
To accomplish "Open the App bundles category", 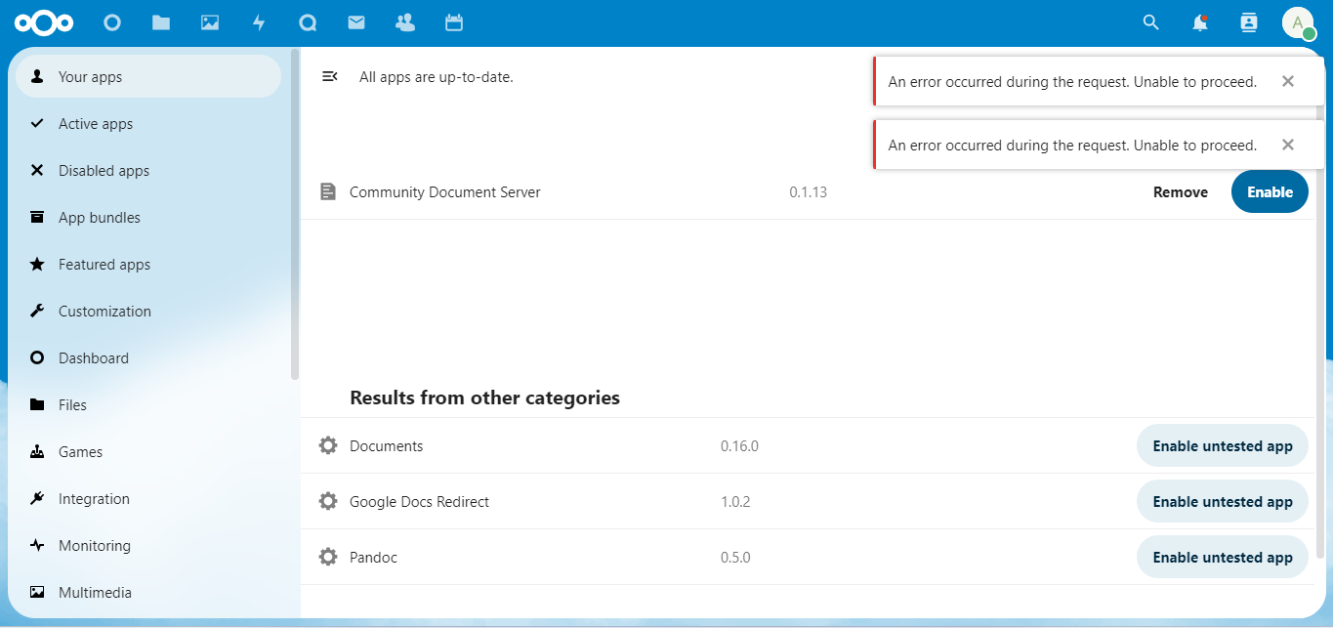I will [x=99, y=218].
